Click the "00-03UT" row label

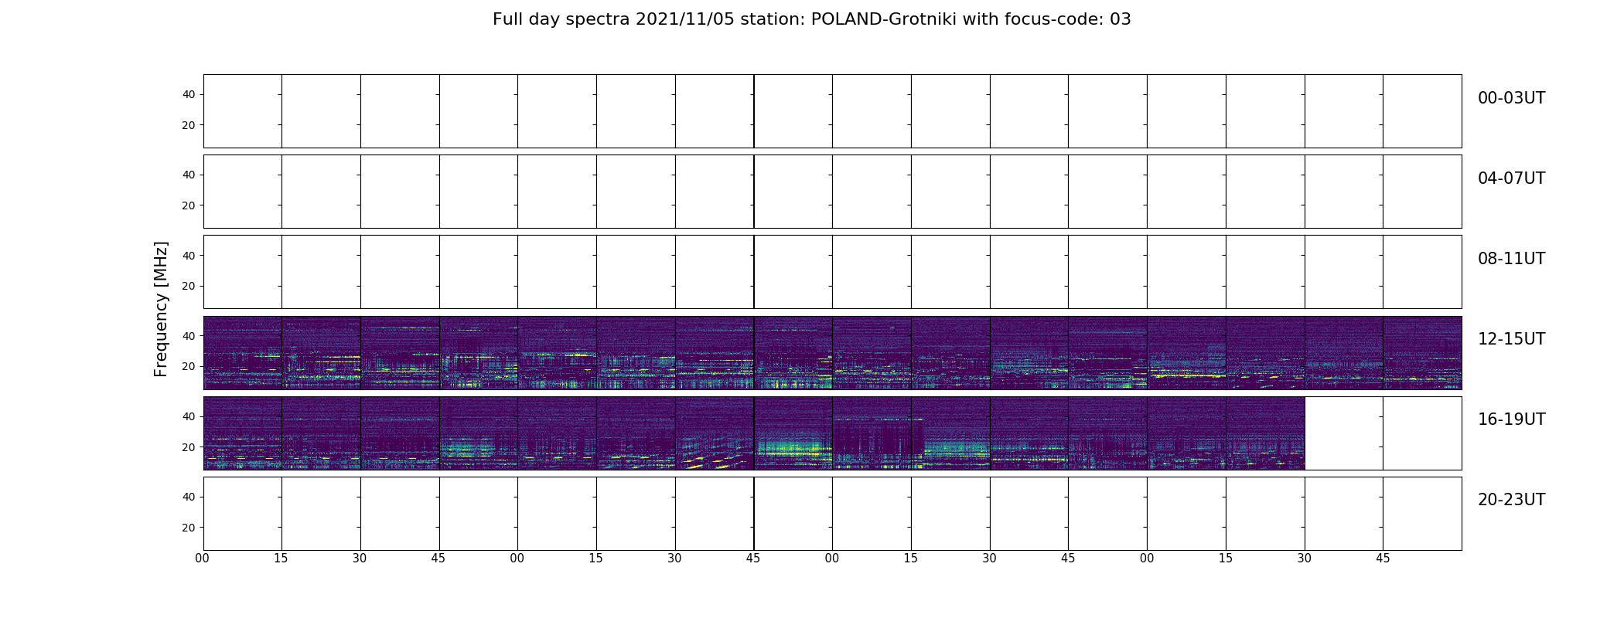[1511, 98]
